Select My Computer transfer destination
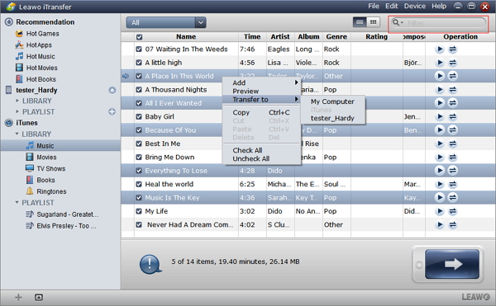This screenshot has width=496, height=306. tap(333, 101)
